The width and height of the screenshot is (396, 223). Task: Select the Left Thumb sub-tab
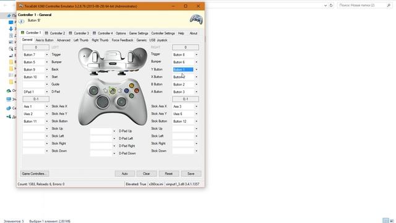point(81,40)
